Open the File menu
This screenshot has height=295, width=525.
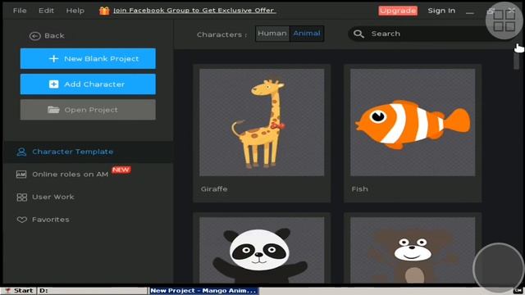click(20, 11)
